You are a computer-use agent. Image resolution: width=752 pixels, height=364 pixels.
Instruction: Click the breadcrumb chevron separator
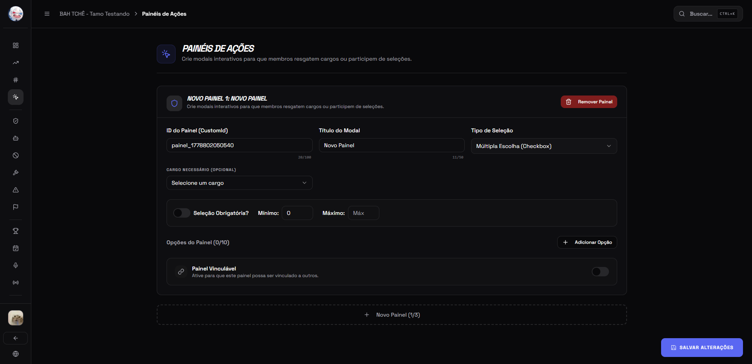[x=136, y=14]
